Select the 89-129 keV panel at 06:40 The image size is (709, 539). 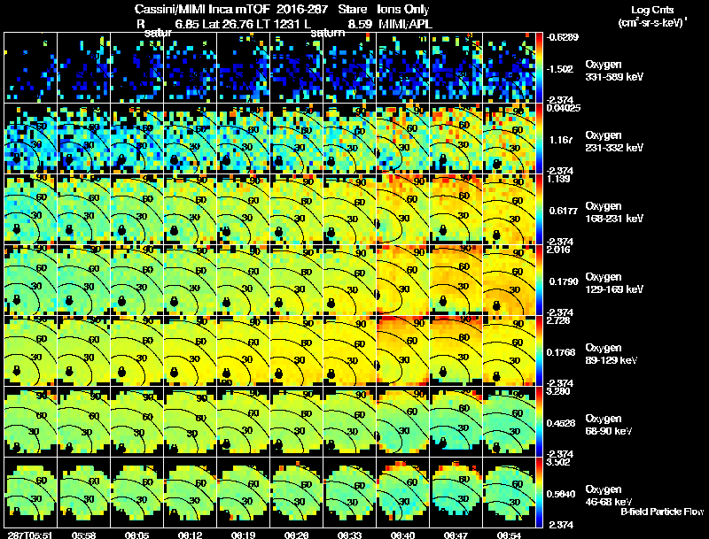403,350
